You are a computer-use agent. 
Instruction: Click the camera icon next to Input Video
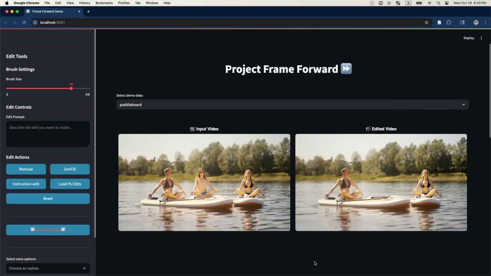pos(192,129)
